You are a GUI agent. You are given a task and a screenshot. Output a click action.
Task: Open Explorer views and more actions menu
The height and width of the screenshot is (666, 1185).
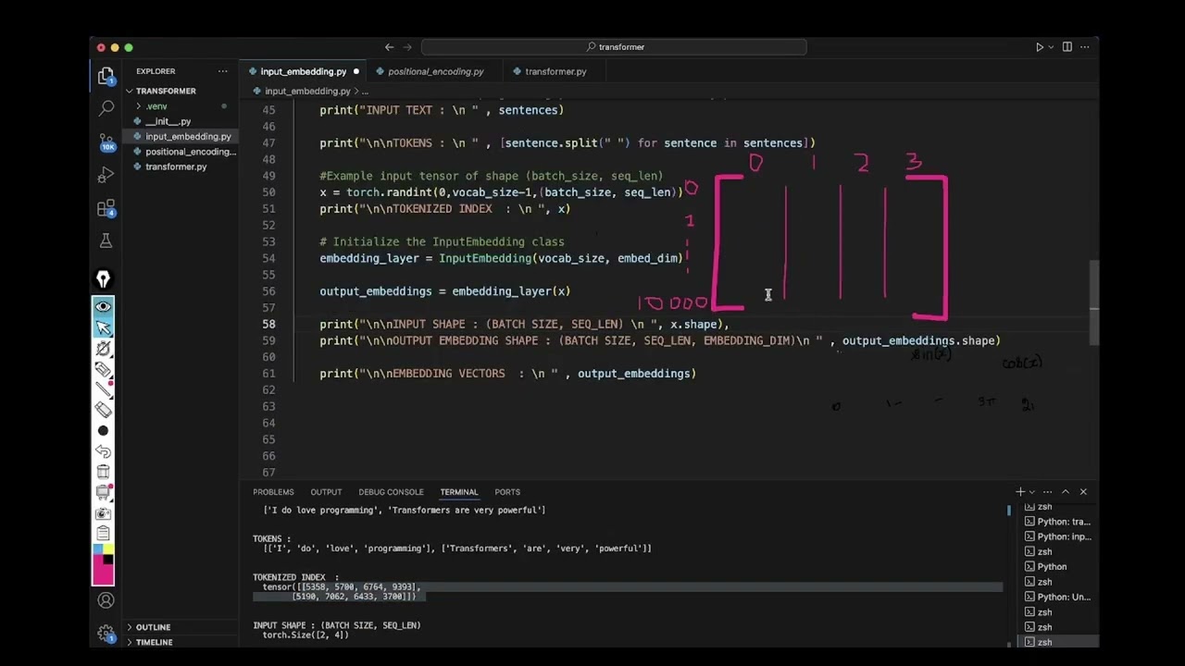pos(222,71)
